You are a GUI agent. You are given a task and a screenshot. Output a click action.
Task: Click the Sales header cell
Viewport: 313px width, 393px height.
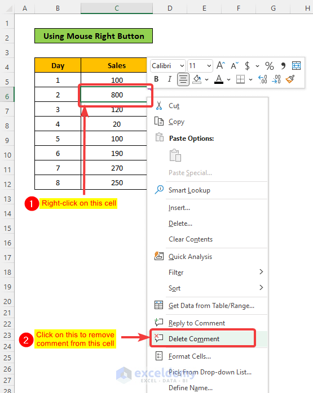pyautogui.click(x=114, y=65)
